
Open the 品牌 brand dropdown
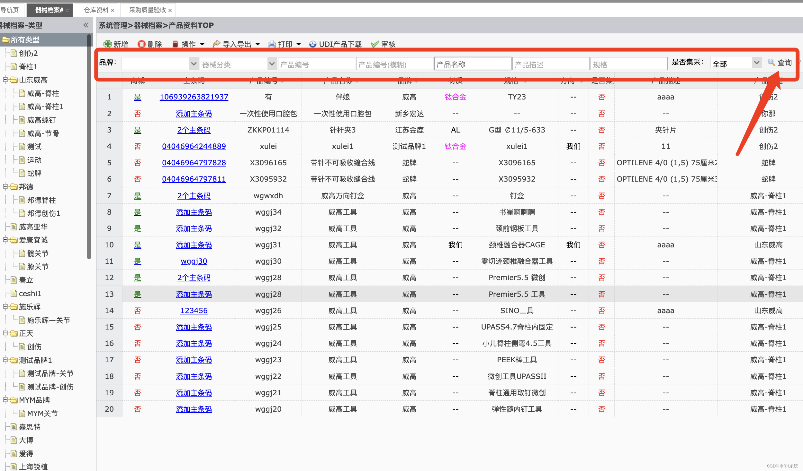[x=194, y=64]
